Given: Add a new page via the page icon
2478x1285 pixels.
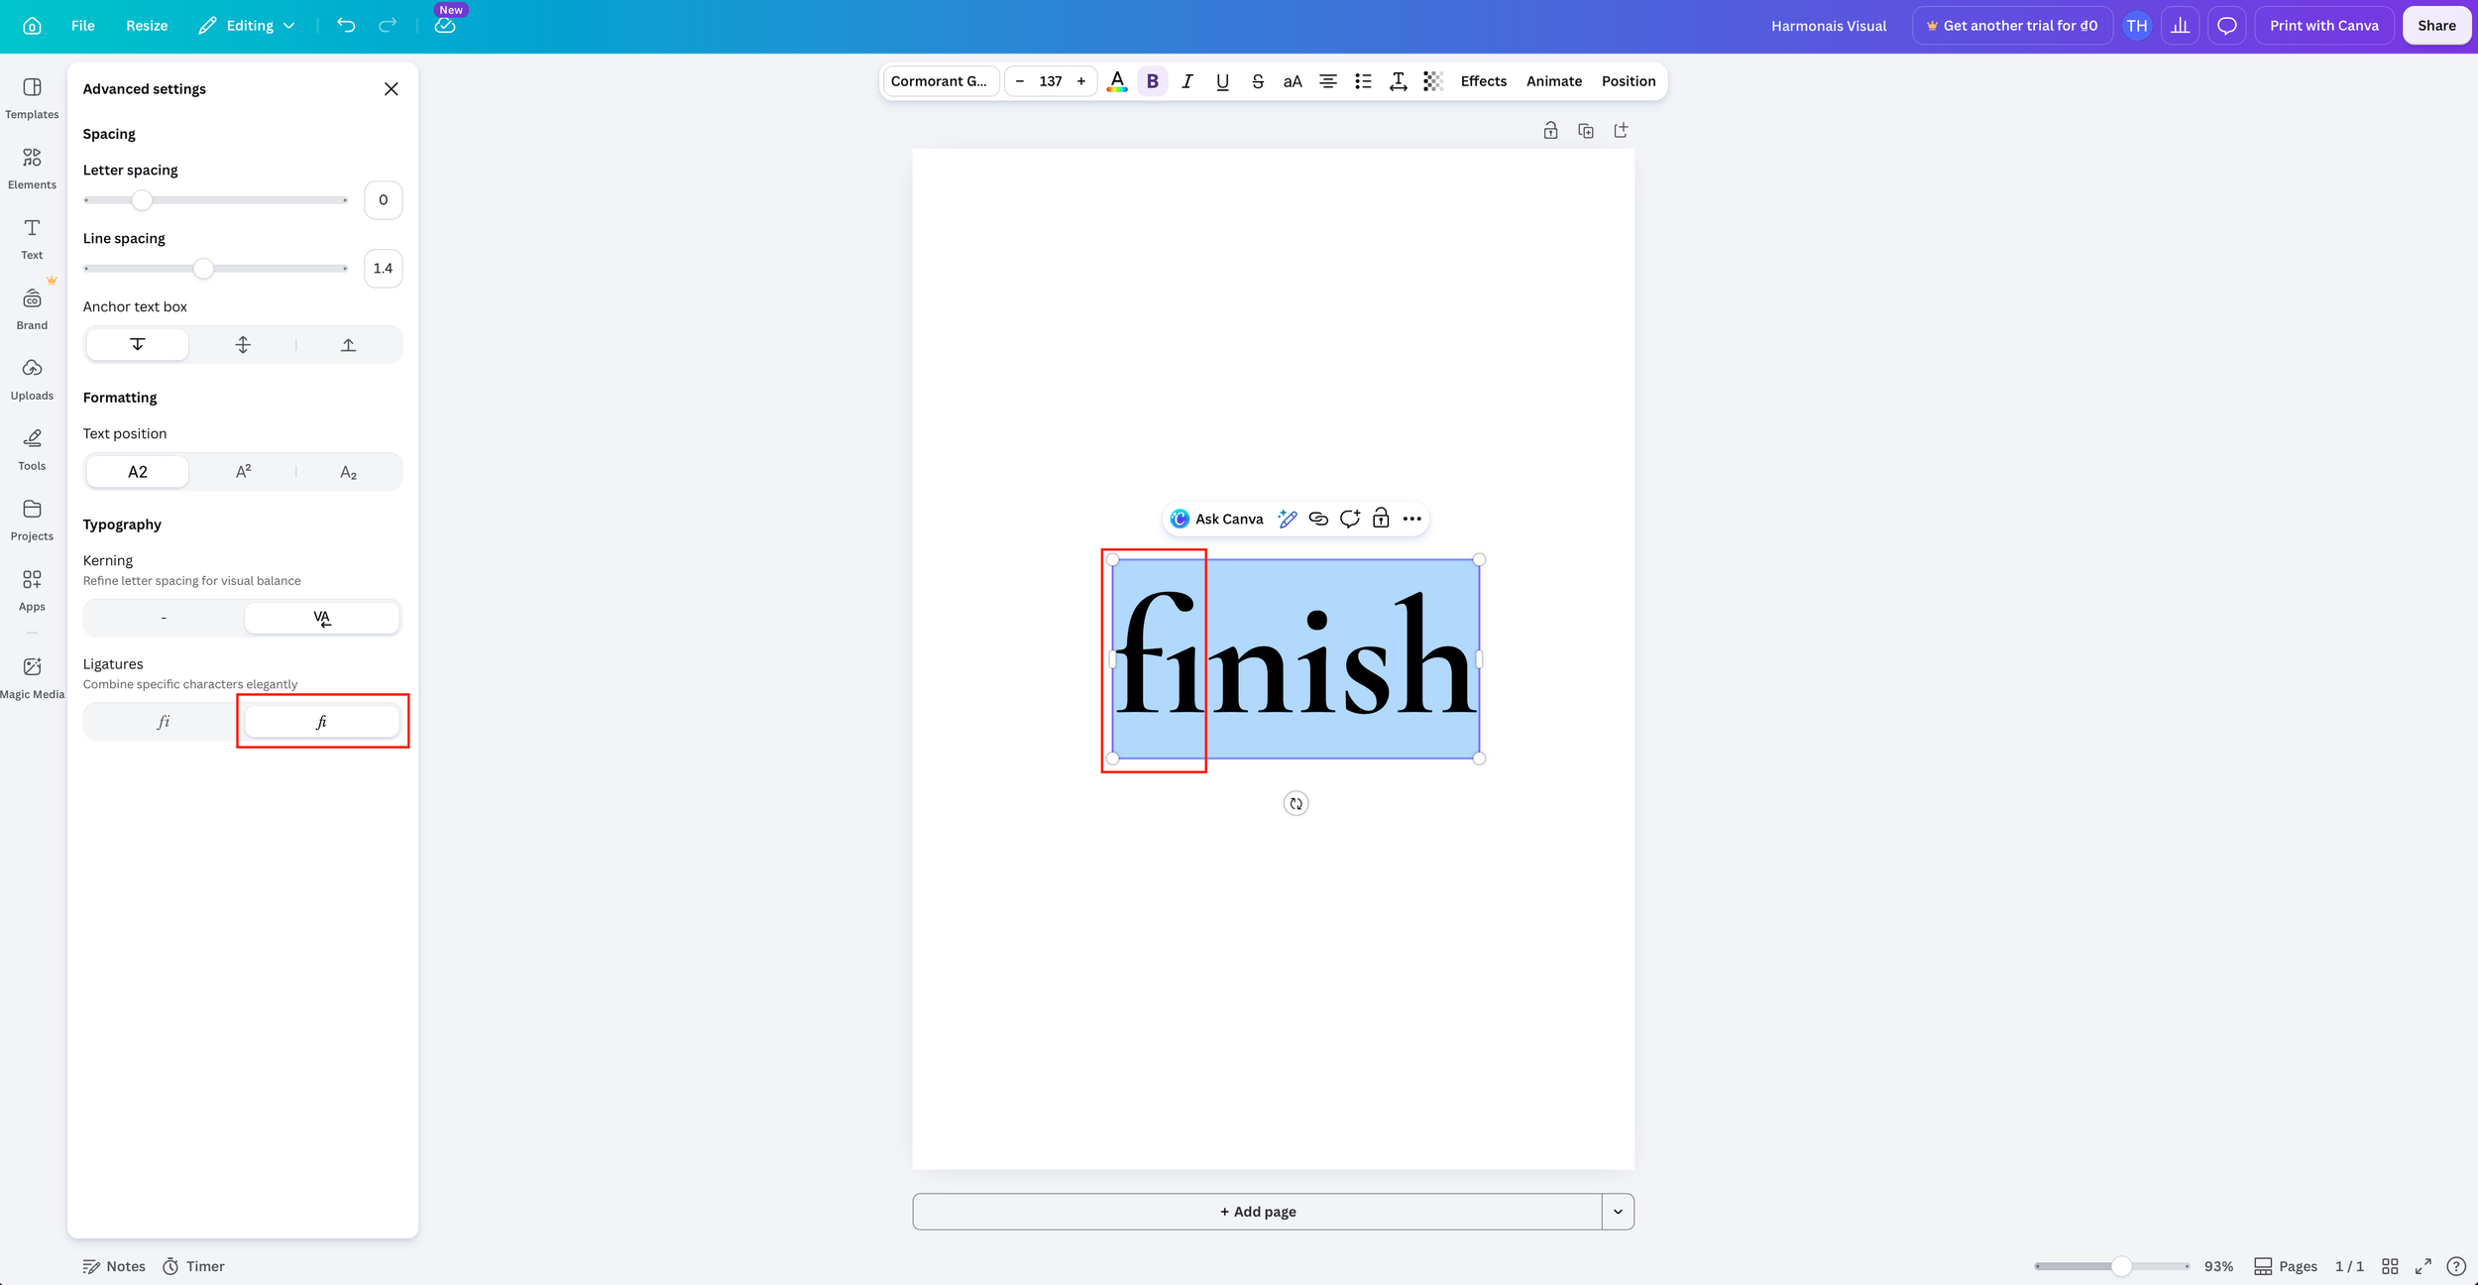Looking at the screenshot, I should [x=1621, y=131].
